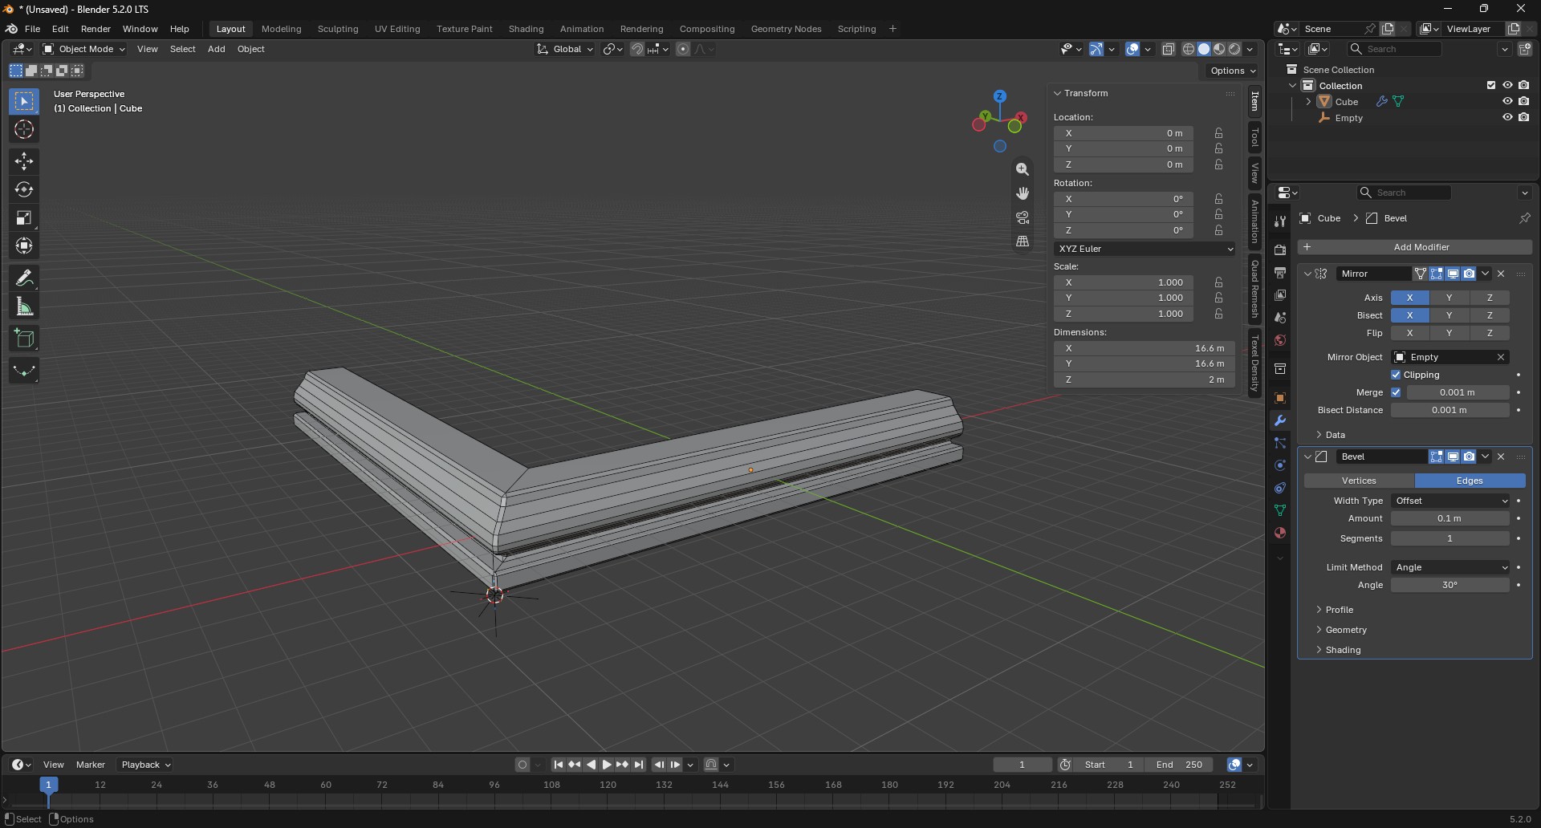Open the Material properties tab
This screenshot has width=1541, height=828.
pyautogui.click(x=1280, y=533)
